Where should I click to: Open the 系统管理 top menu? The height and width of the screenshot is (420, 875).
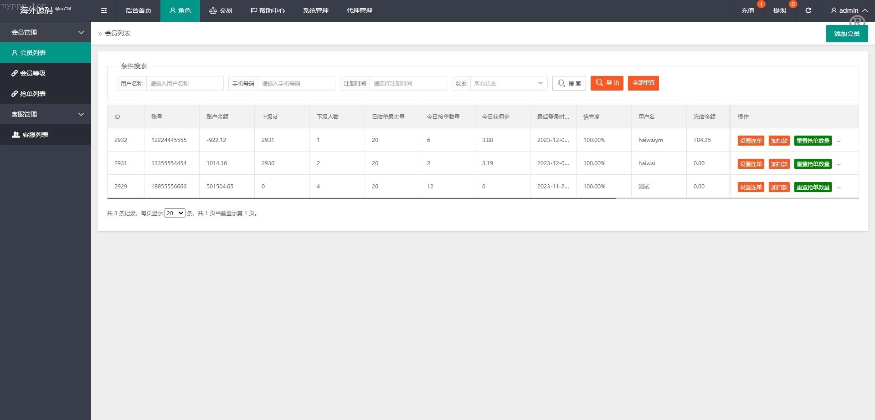coord(315,10)
